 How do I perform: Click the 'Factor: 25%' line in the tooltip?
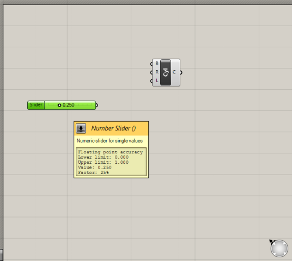(x=93, y=172)
